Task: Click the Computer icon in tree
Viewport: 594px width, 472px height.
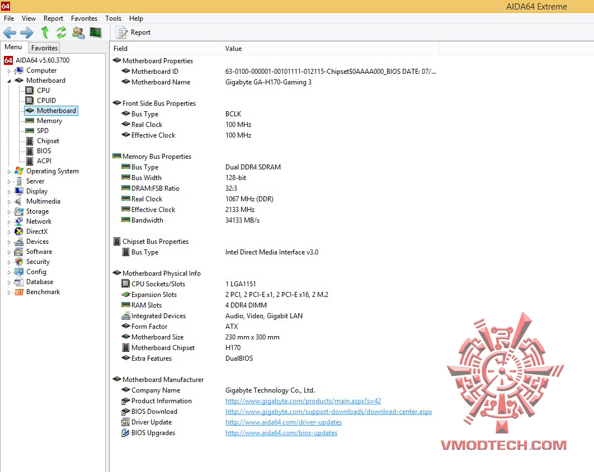Action: pos(19,70)
